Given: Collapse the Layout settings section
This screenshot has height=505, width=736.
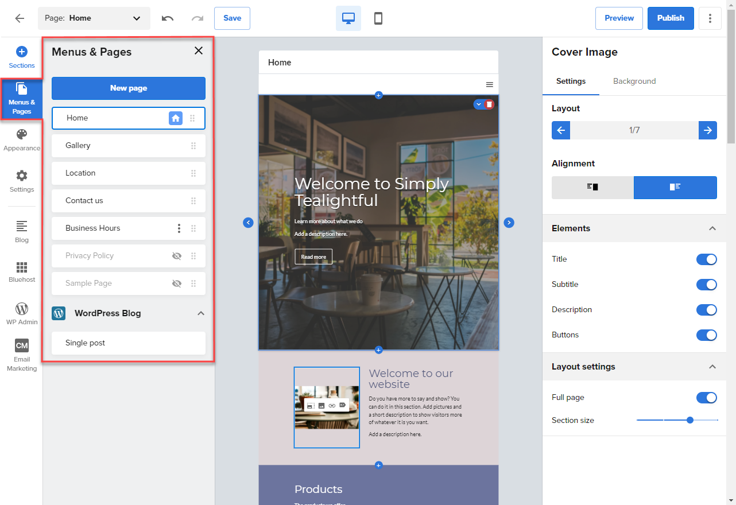Looking at the screenshot, I should tap(712, 366).
